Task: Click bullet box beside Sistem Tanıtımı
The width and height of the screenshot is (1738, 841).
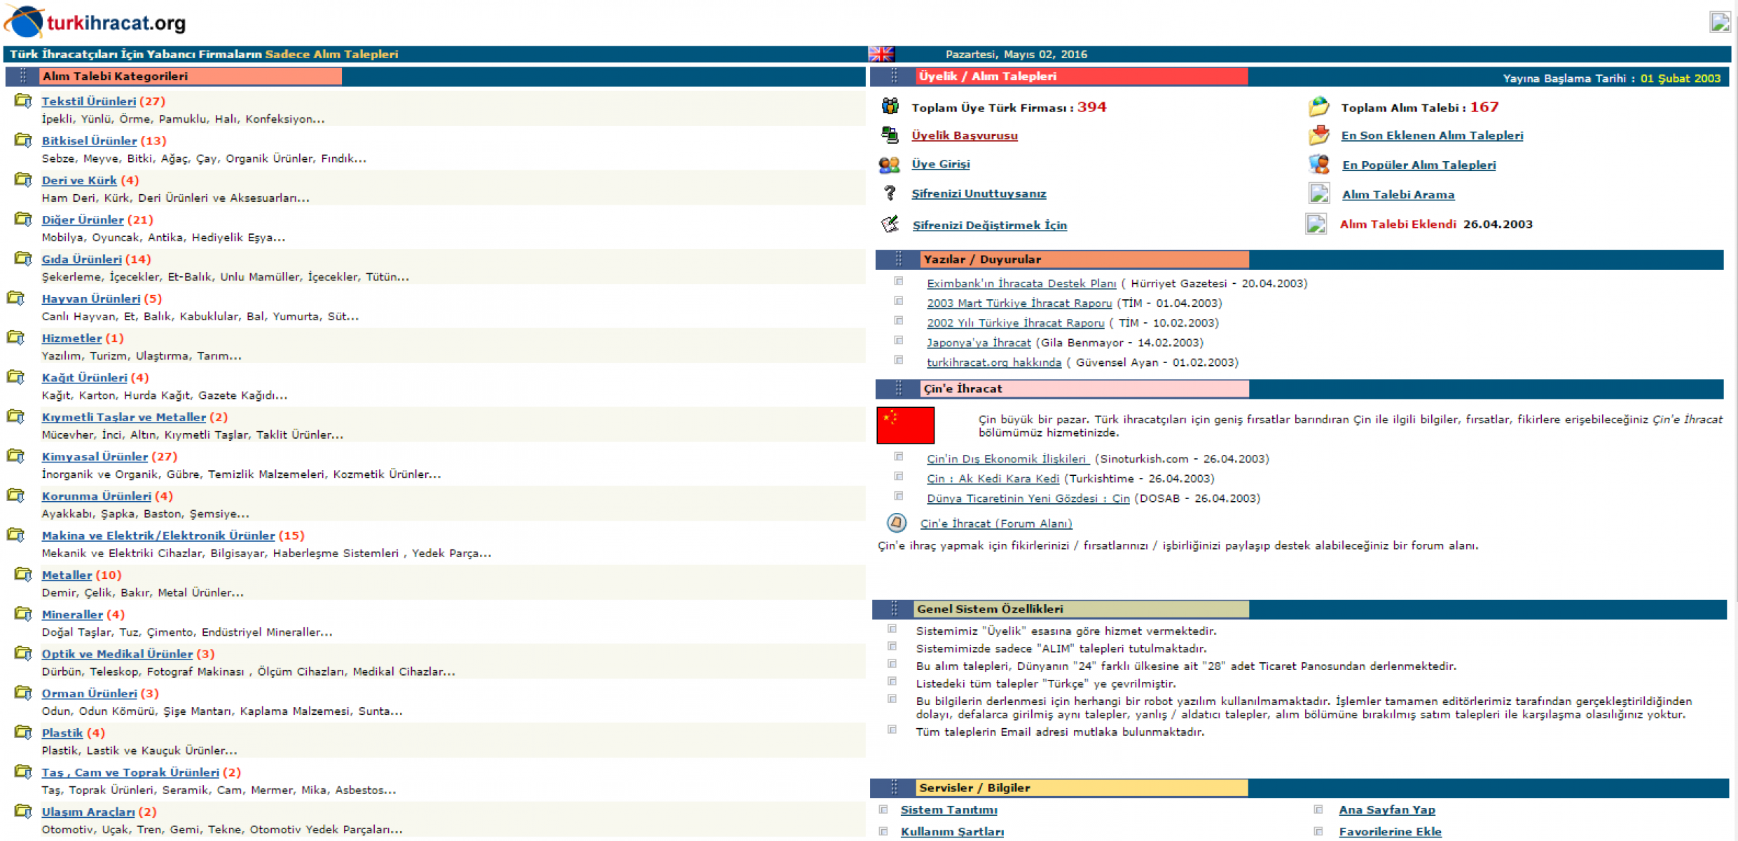Action: coord(883,809)
